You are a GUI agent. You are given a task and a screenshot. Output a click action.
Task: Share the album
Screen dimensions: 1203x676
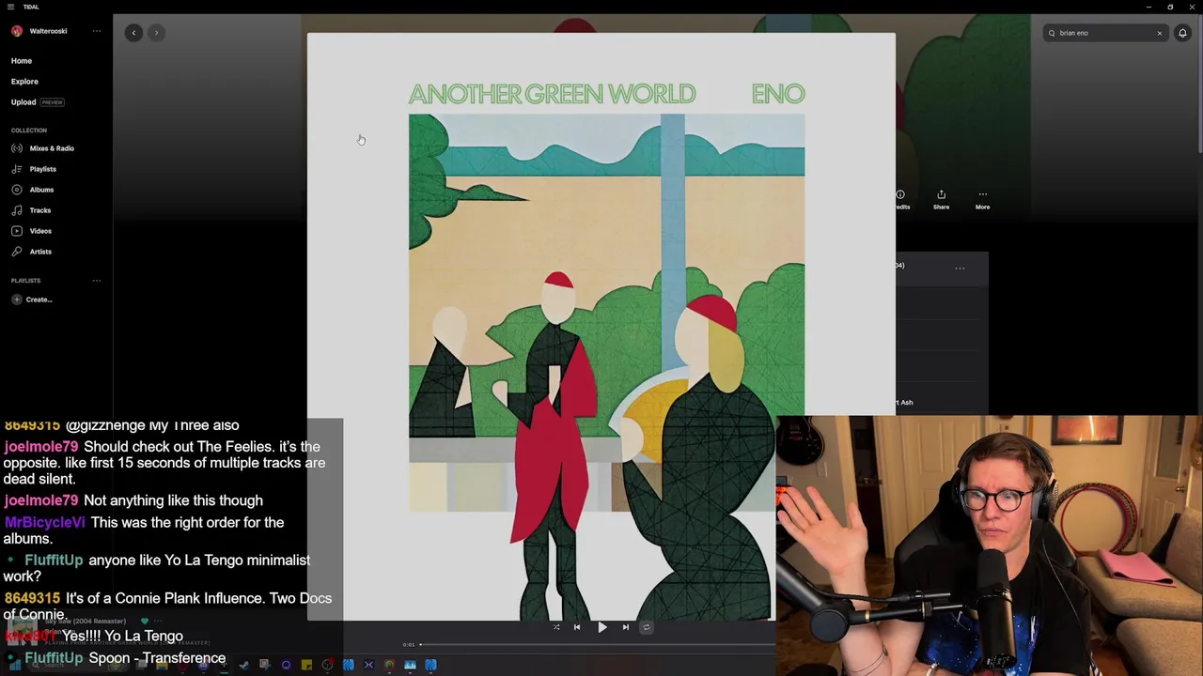(x=941, y=199)
